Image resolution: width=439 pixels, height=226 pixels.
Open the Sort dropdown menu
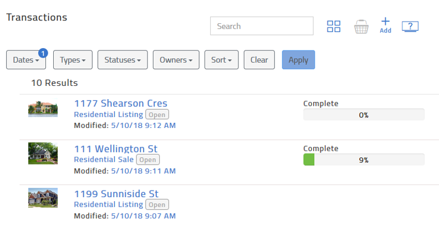click(221, 60)
